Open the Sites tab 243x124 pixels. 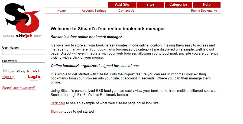coord(150,5)
